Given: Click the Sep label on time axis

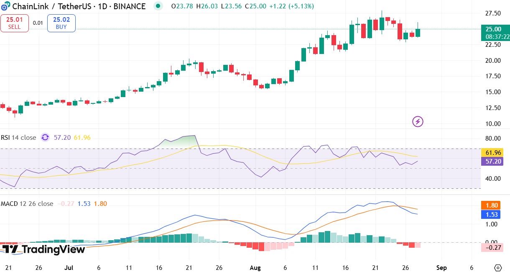Looking at the screenshot, I should point(442,267).
